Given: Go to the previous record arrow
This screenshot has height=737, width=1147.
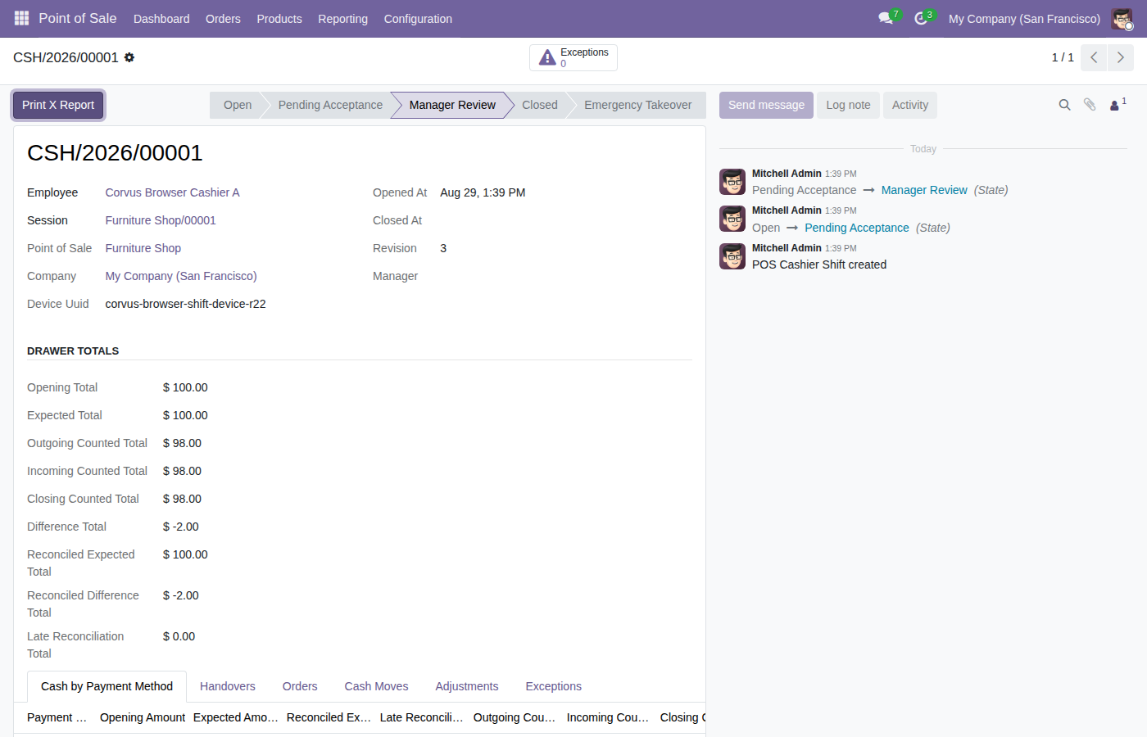Looking at the screenshot, I should click(1094, 57).
